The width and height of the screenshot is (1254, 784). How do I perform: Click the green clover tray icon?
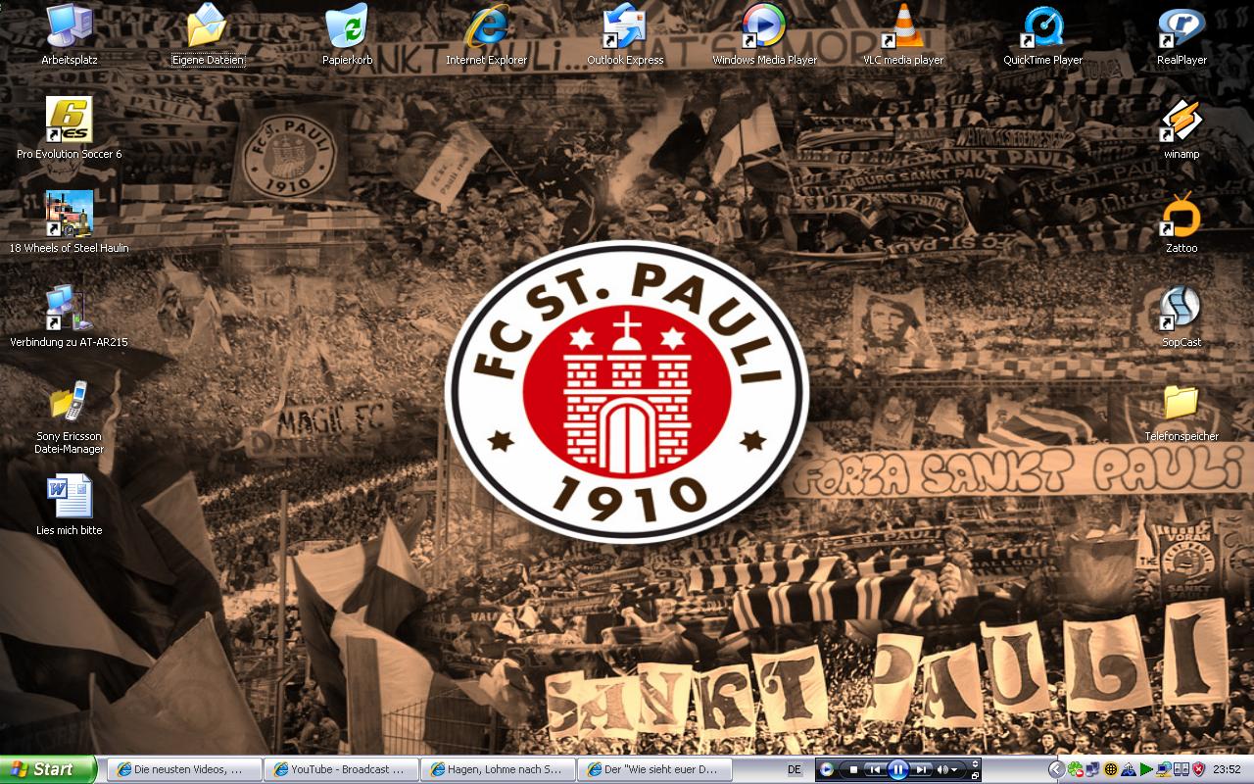pyautogui.click(x=1075, y=769)
